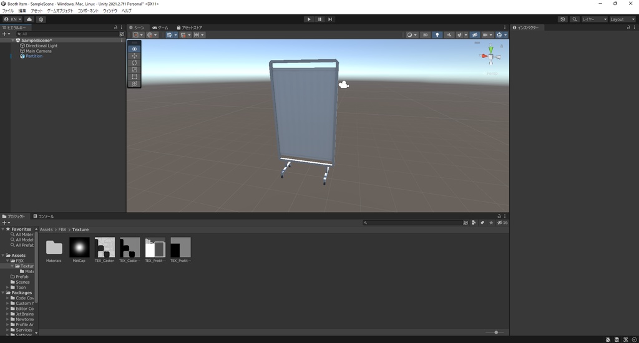This screenshot has height=343, width=639.
Task: Search by label tag icon in Project
Action: pos(482,223)
